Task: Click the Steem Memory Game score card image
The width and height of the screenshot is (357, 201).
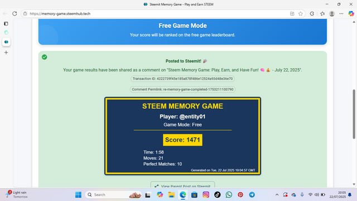Action: (x=182, y=136)
